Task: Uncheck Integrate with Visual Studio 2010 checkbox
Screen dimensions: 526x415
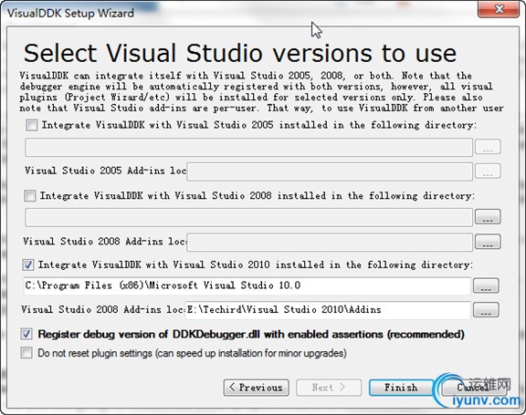Action: click(x=28, y=265)
